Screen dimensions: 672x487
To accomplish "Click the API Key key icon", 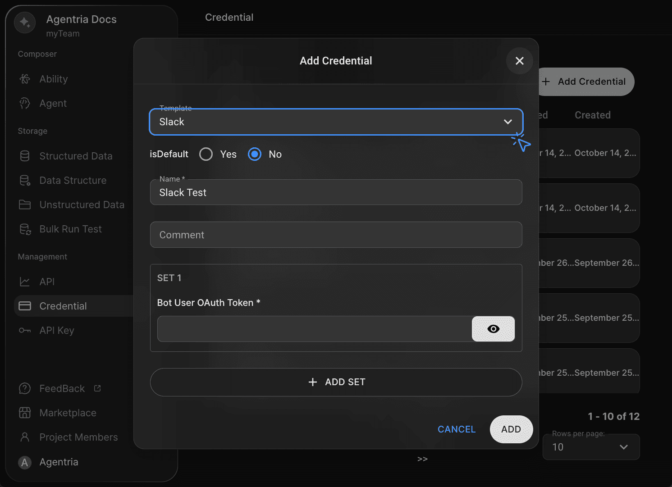I will coord(25,330).
